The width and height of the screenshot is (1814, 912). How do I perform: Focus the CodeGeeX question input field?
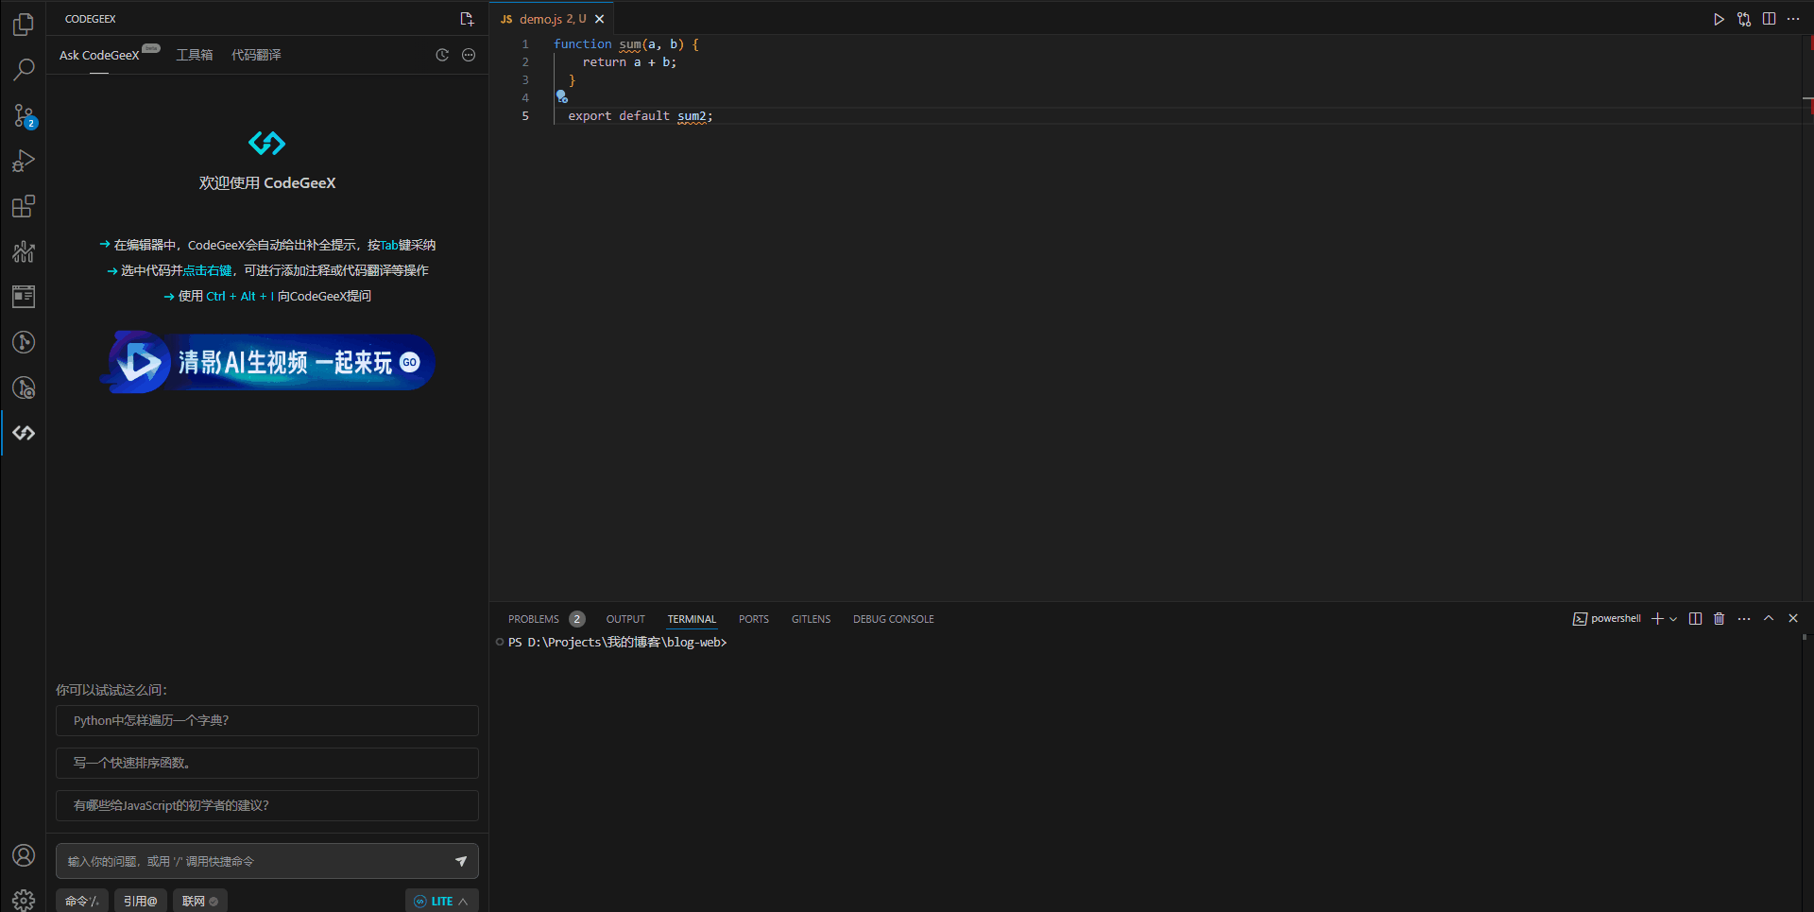point(253,861)
